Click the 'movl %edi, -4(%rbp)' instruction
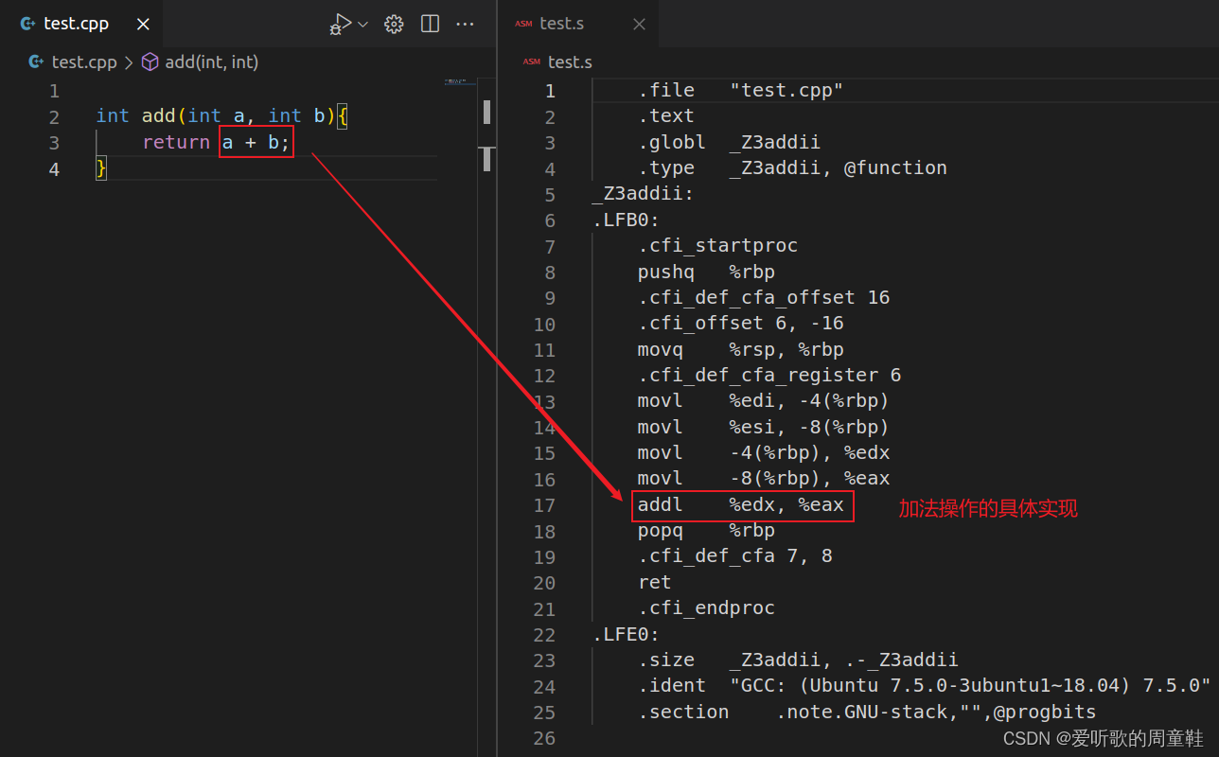Image resolution: width=1219 pixels, height=757 pixels. click(764, 401)
